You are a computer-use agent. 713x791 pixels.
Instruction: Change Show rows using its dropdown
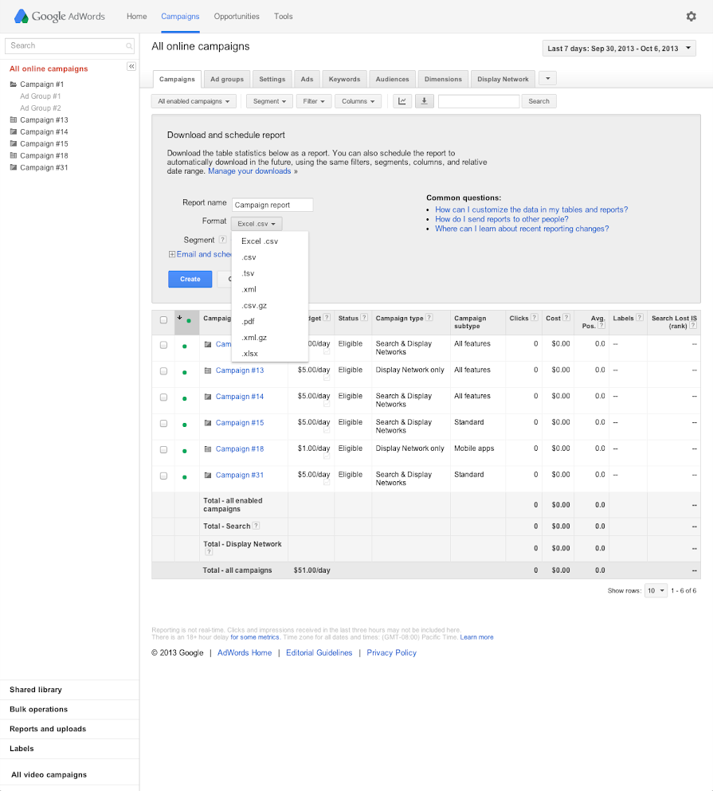tap(655, 590)
